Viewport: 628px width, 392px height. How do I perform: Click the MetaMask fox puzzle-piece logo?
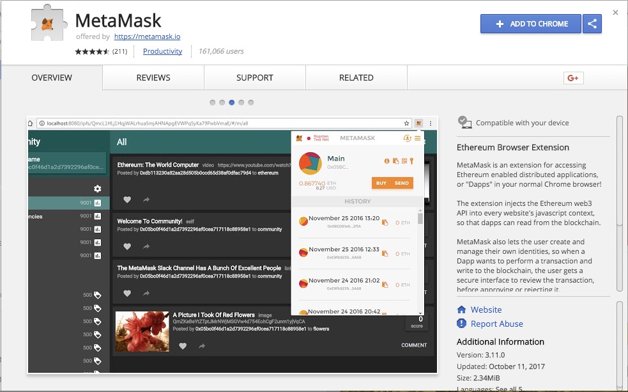click(x=48, y=27)
